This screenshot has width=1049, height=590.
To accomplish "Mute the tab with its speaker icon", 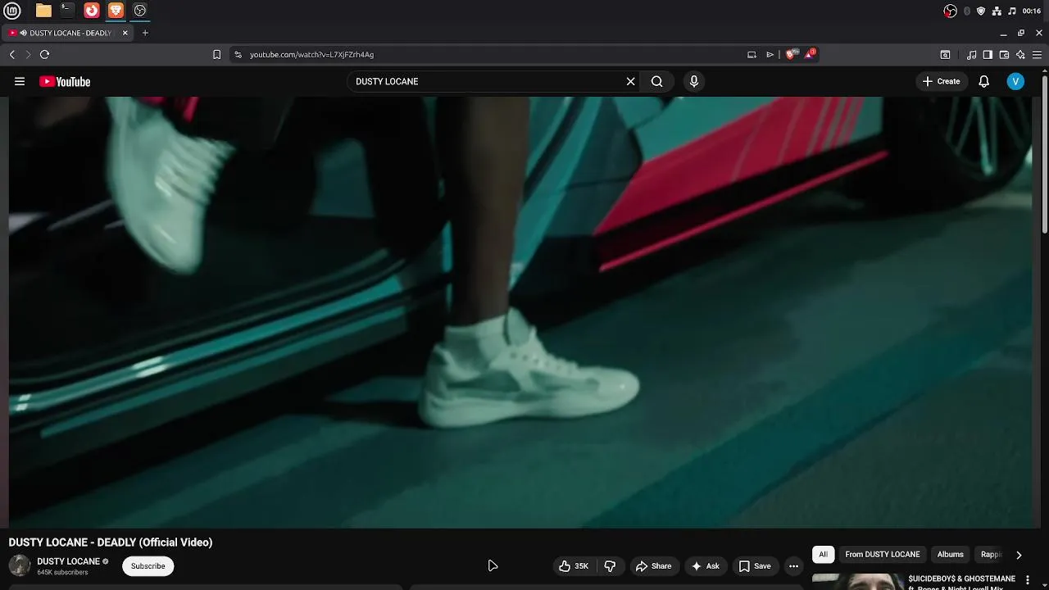I will tap(23, 33).
